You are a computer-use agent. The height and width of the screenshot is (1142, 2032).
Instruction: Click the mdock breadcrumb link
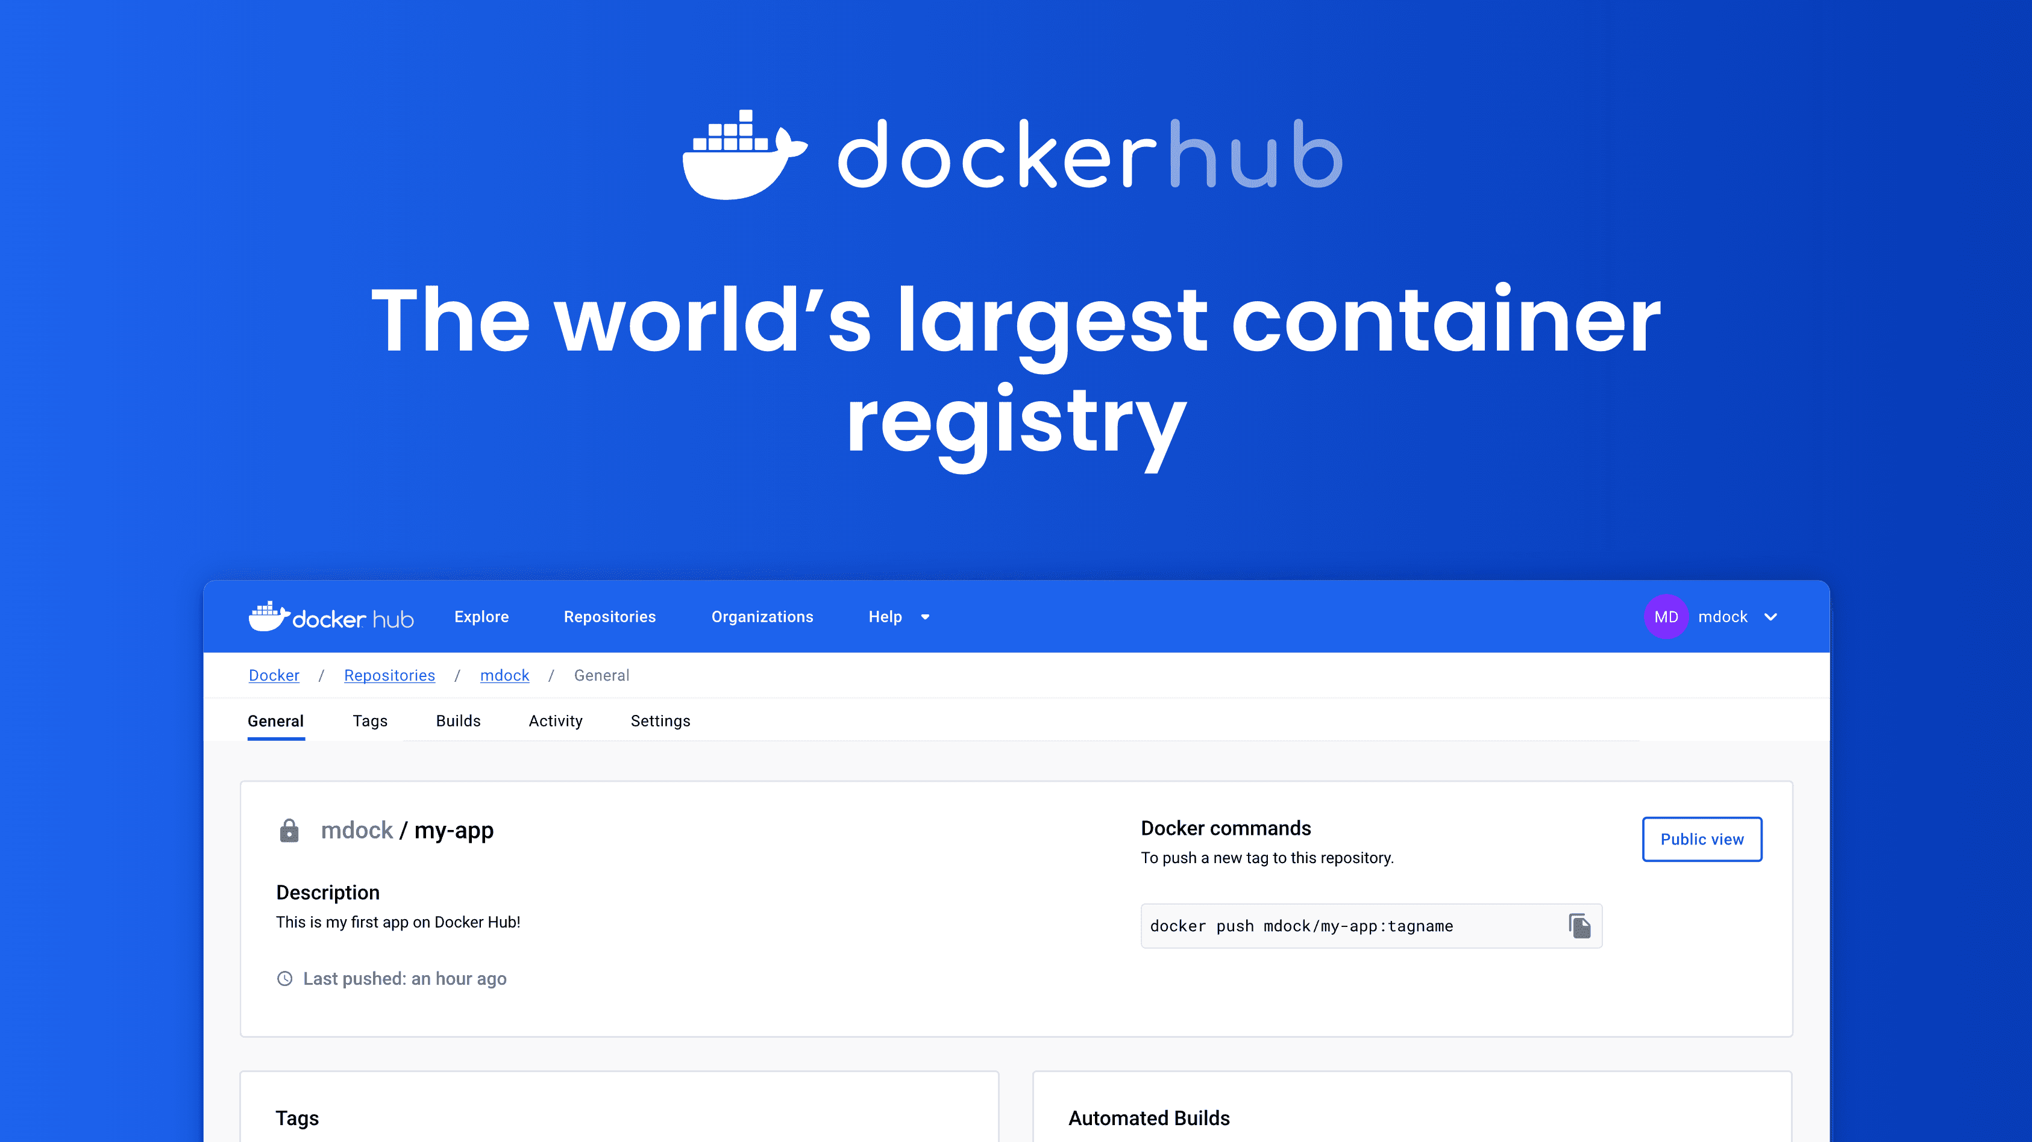[x=504, y=675]
